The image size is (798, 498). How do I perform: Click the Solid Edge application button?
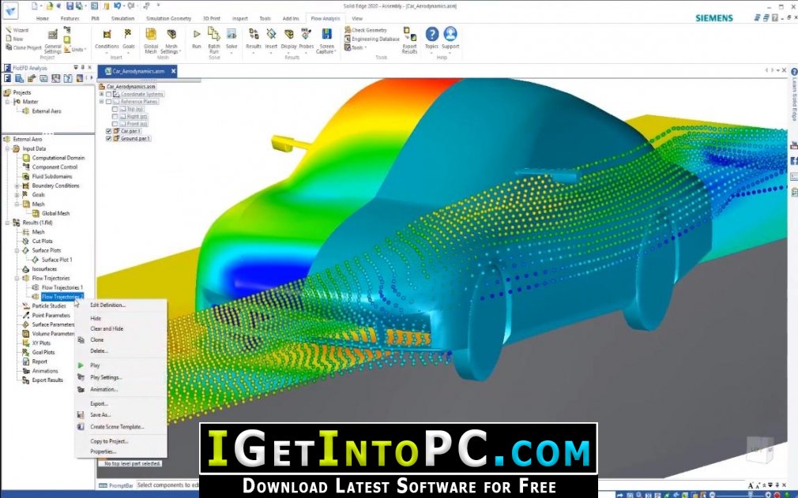(9, 10)
